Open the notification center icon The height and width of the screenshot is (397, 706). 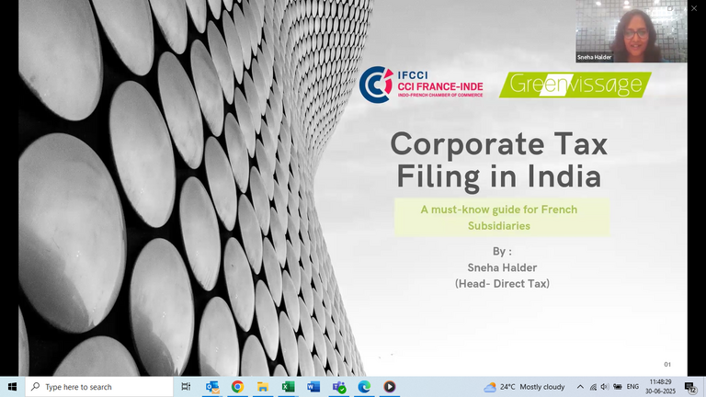click(x=690, y=387)
